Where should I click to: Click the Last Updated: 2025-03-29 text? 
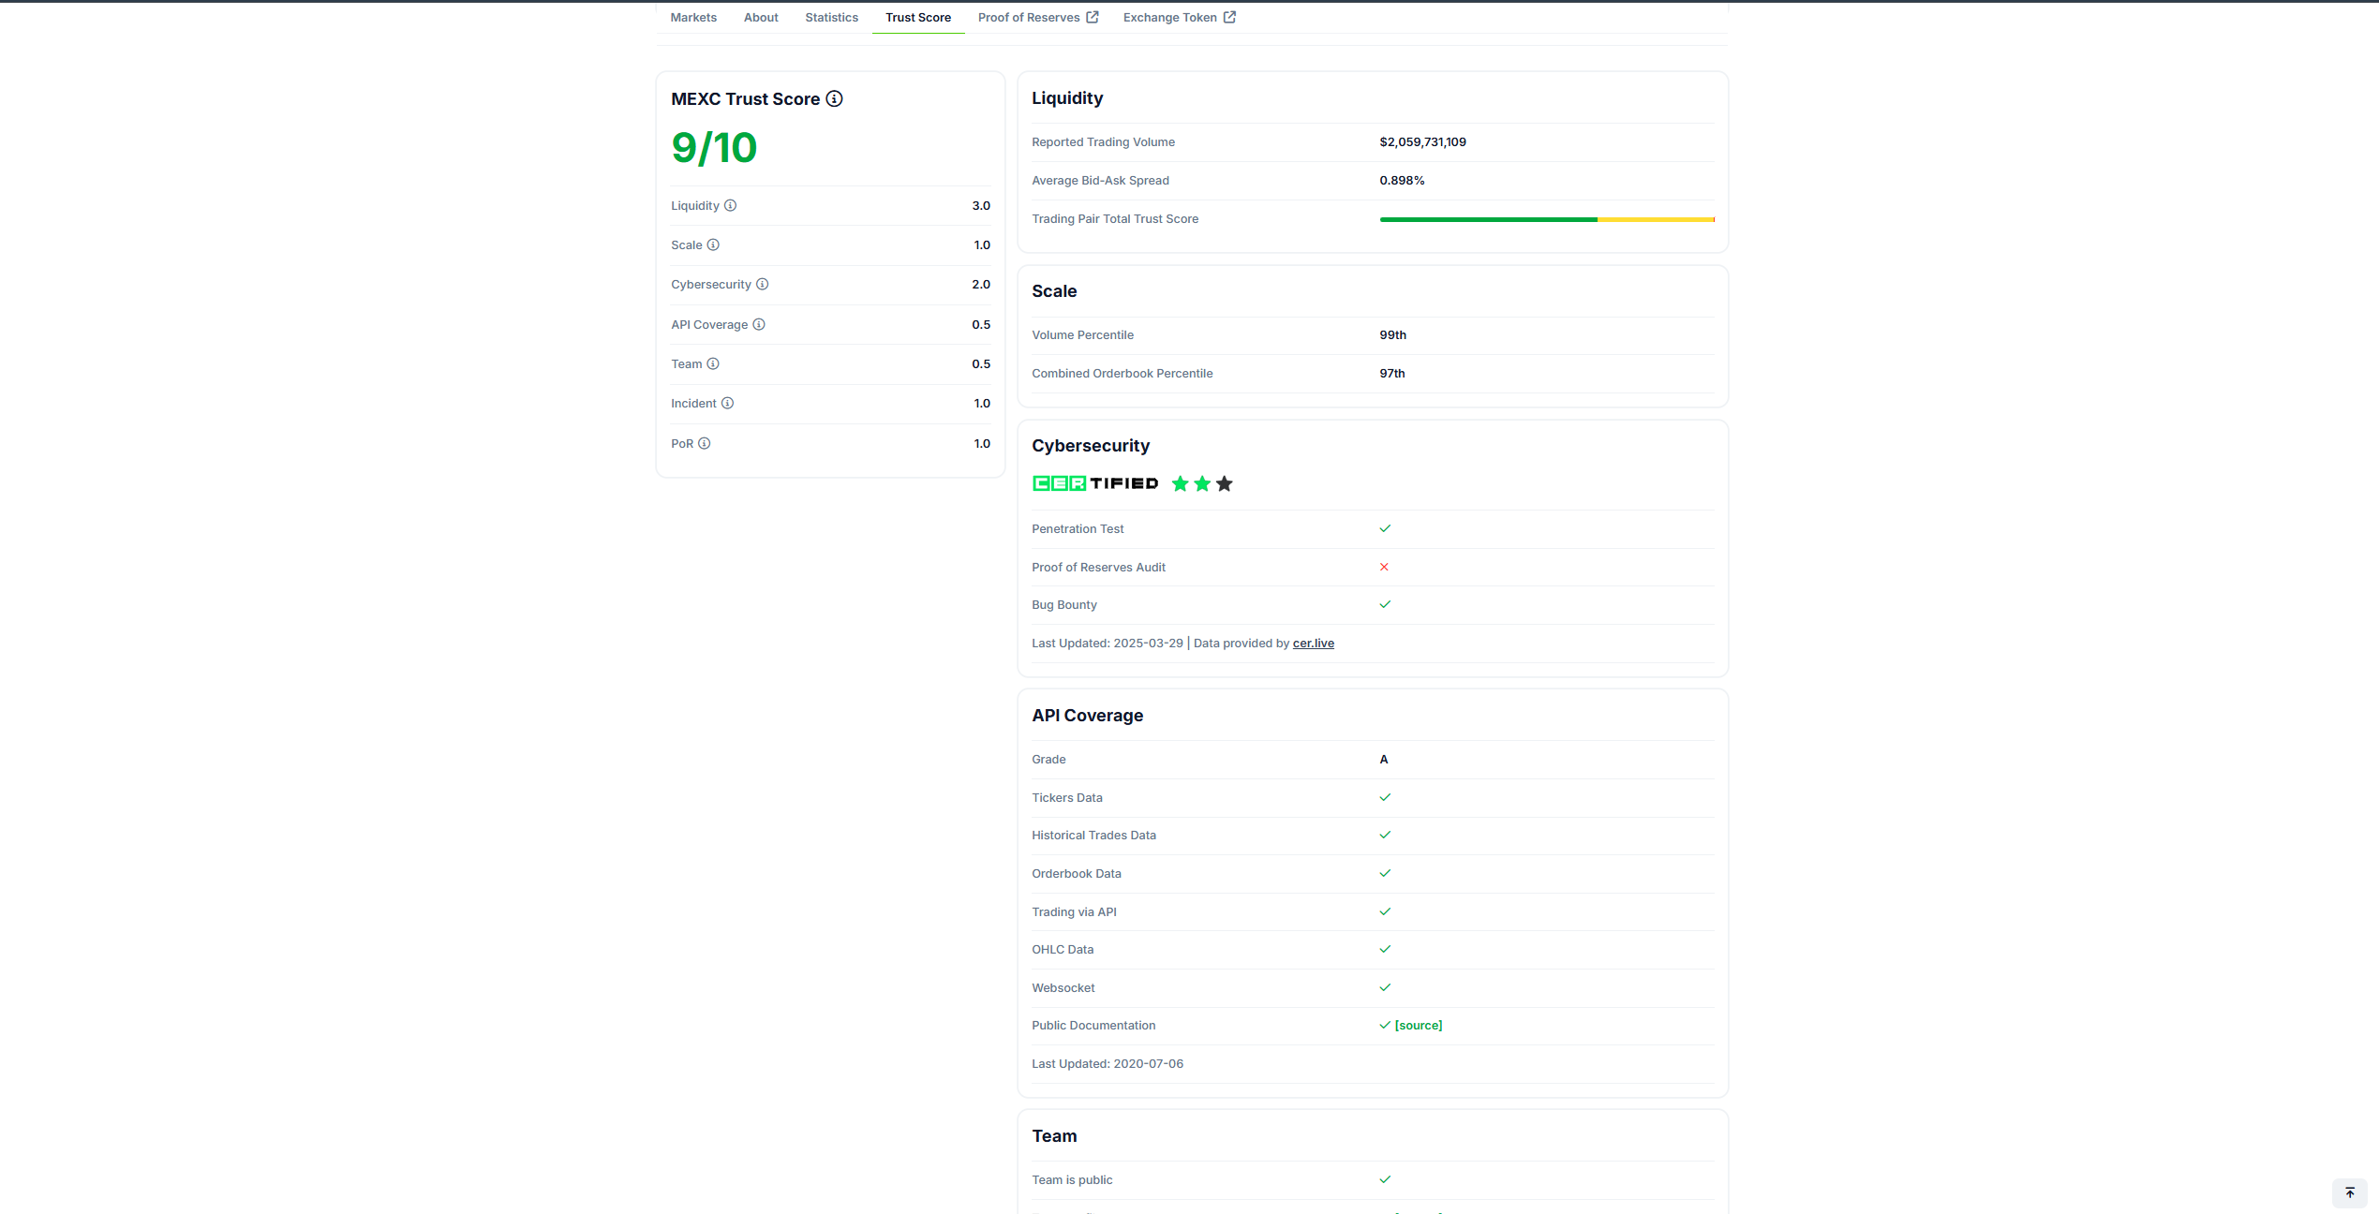pyautogui.click(x=1108, y=643)
